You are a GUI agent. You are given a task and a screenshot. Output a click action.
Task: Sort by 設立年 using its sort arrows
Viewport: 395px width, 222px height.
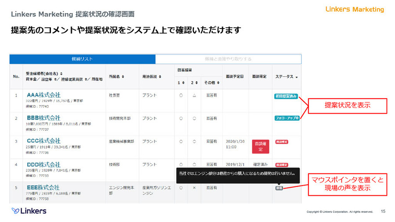point(55,79)
